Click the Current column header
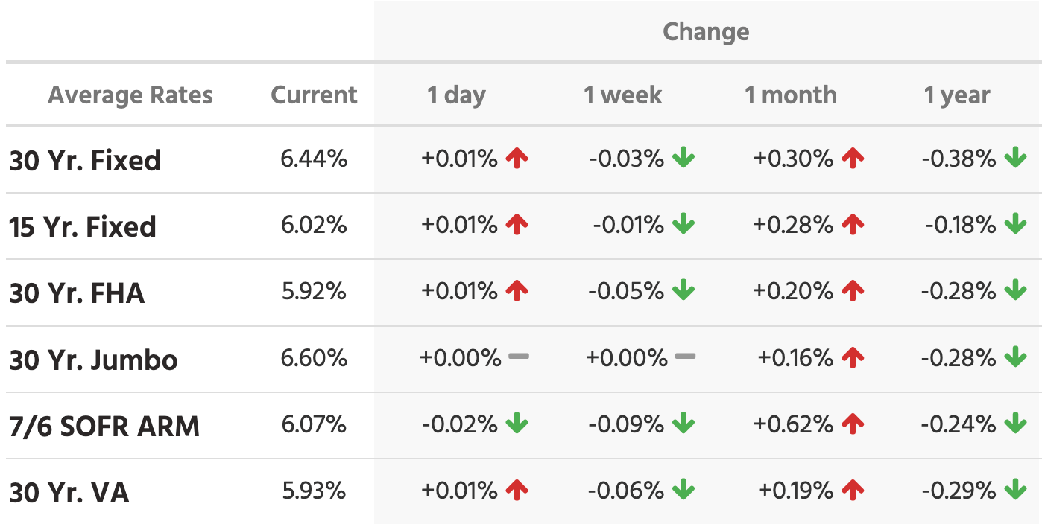 (x=314, y=95)
